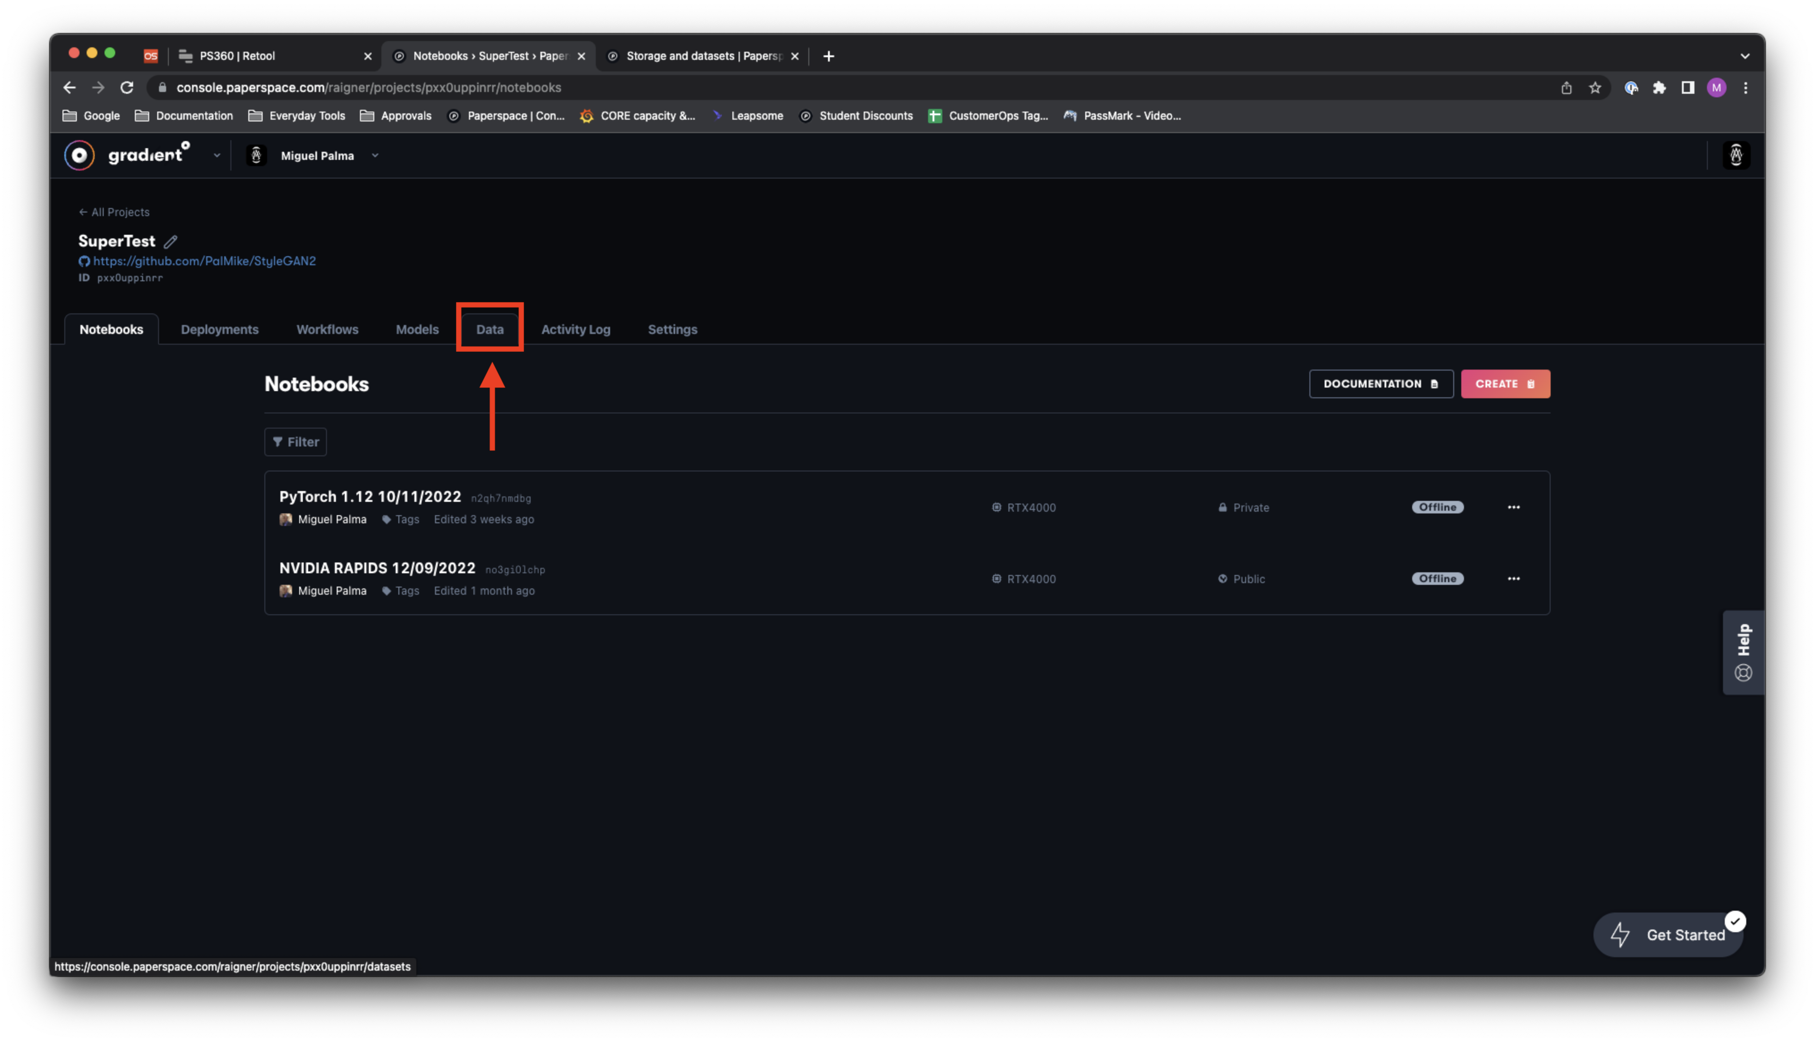
Task: Open the browser Extensions puzzle icon
Action: pyautogui.click(x=1659, y=88)
